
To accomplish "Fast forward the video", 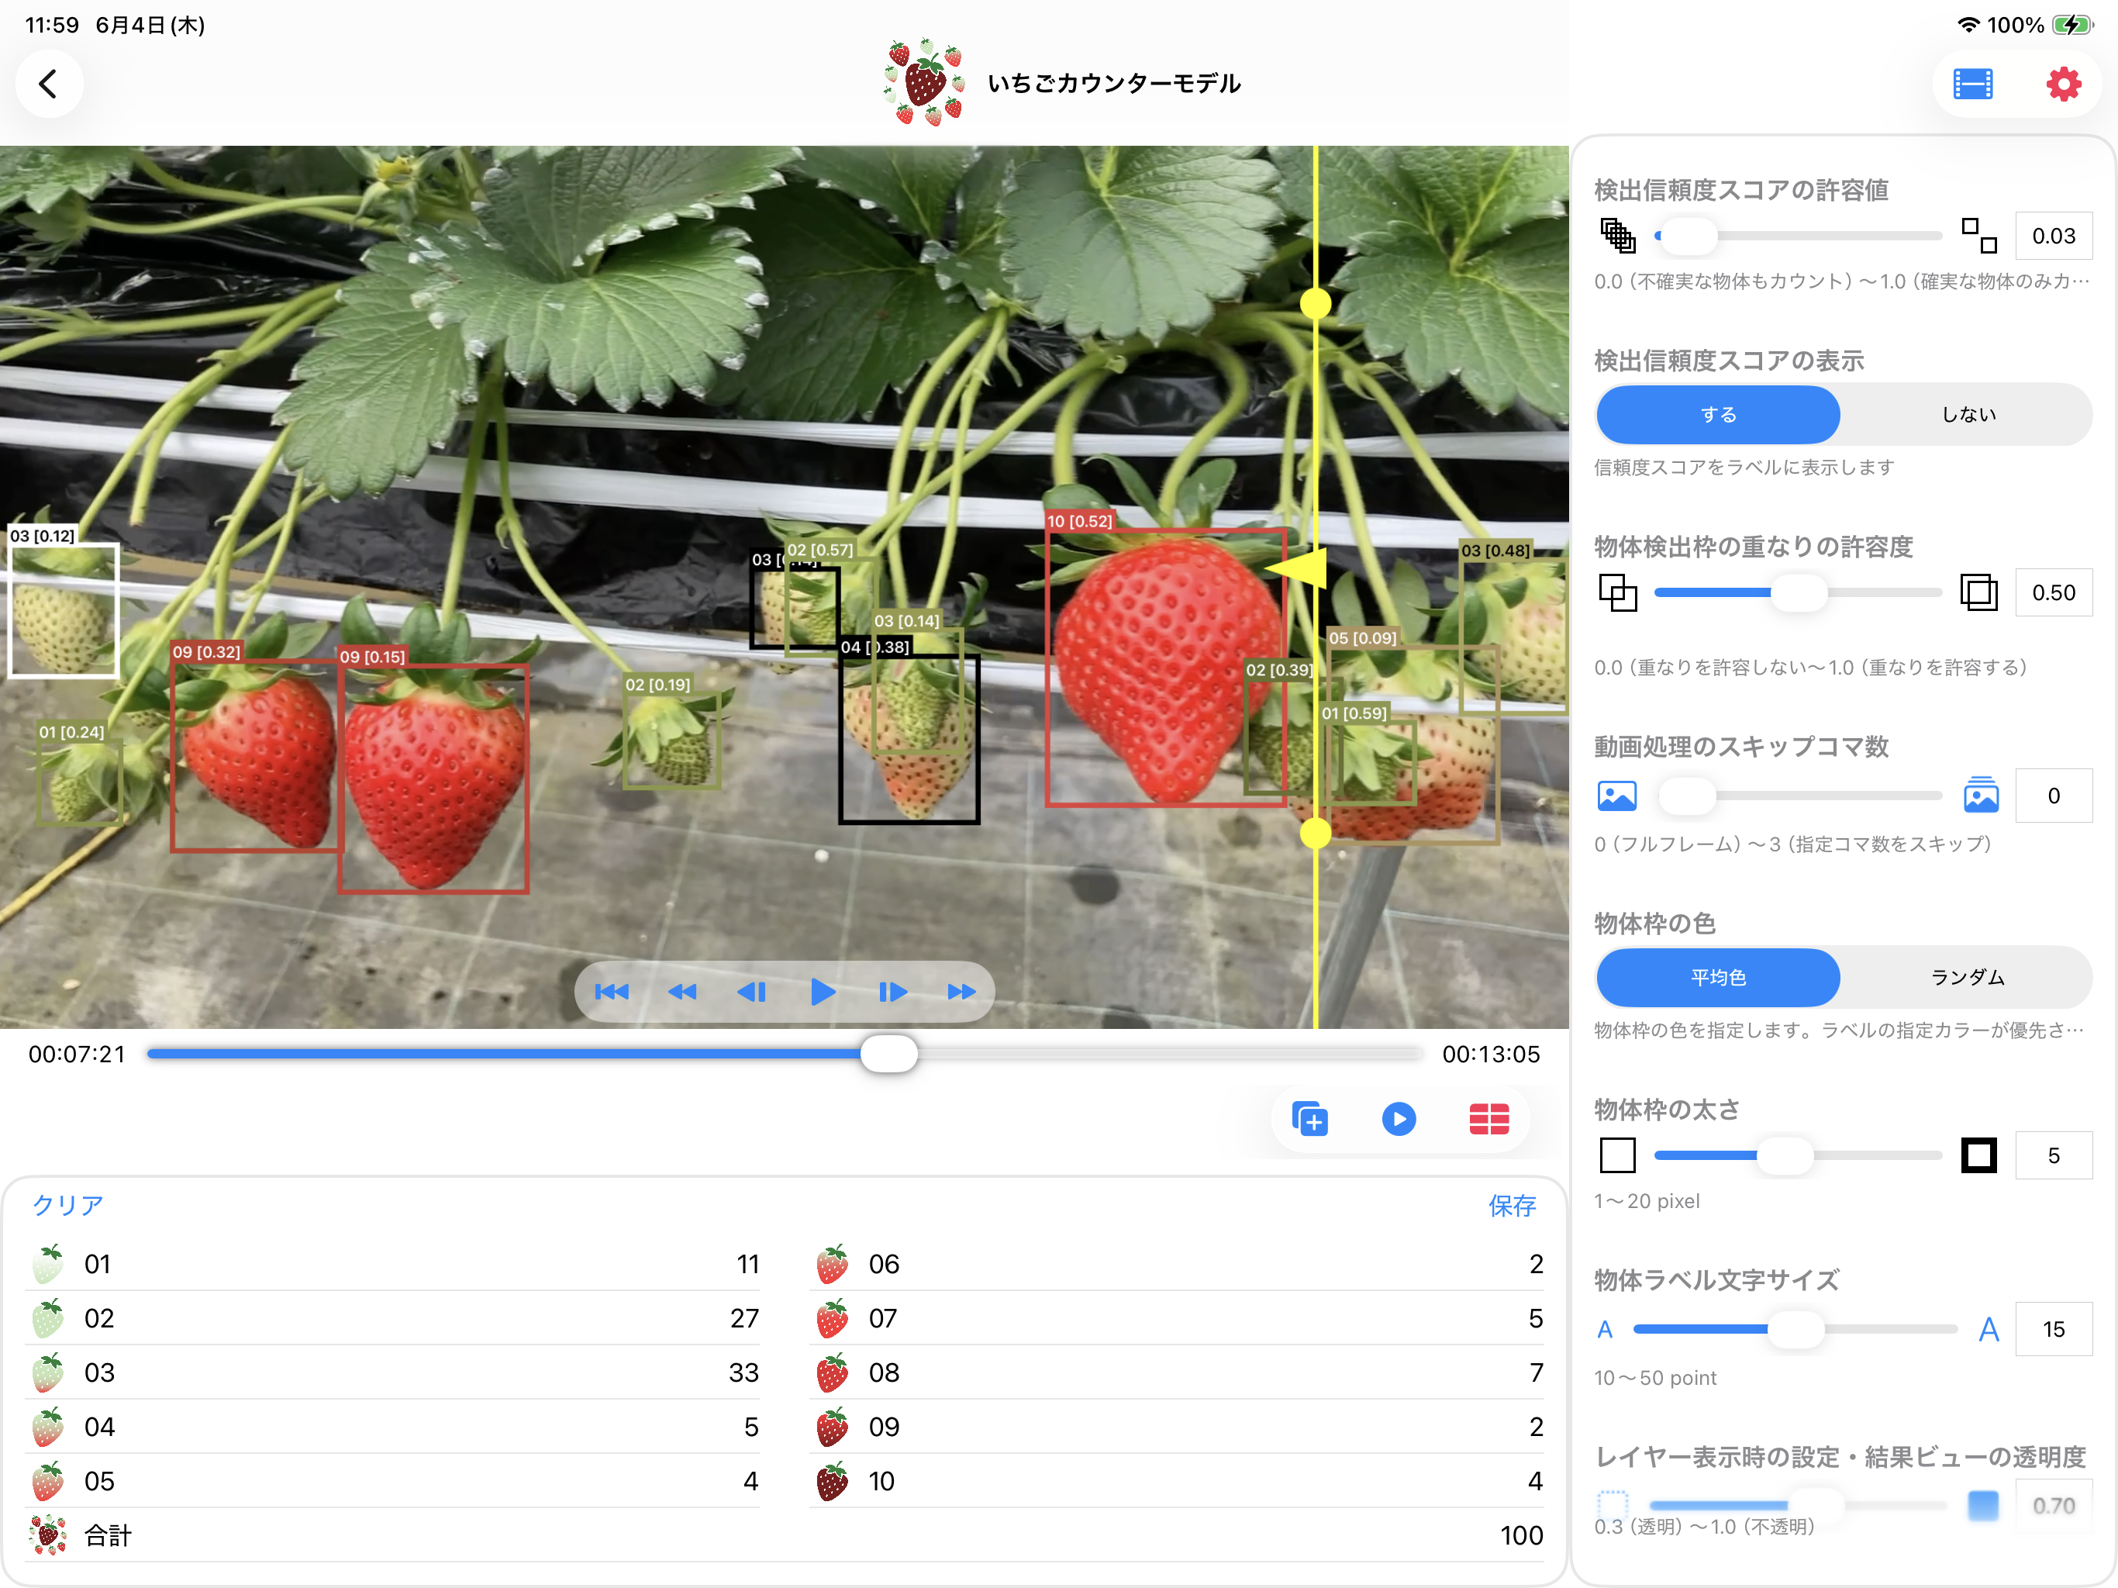I will click(x=961, y=992).
